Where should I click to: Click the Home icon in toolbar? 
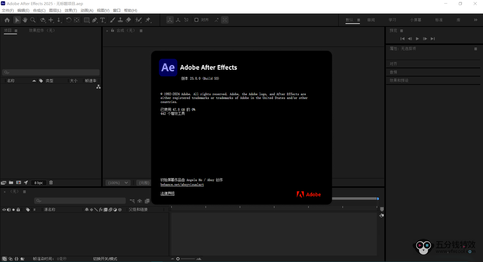coord(7,20)
